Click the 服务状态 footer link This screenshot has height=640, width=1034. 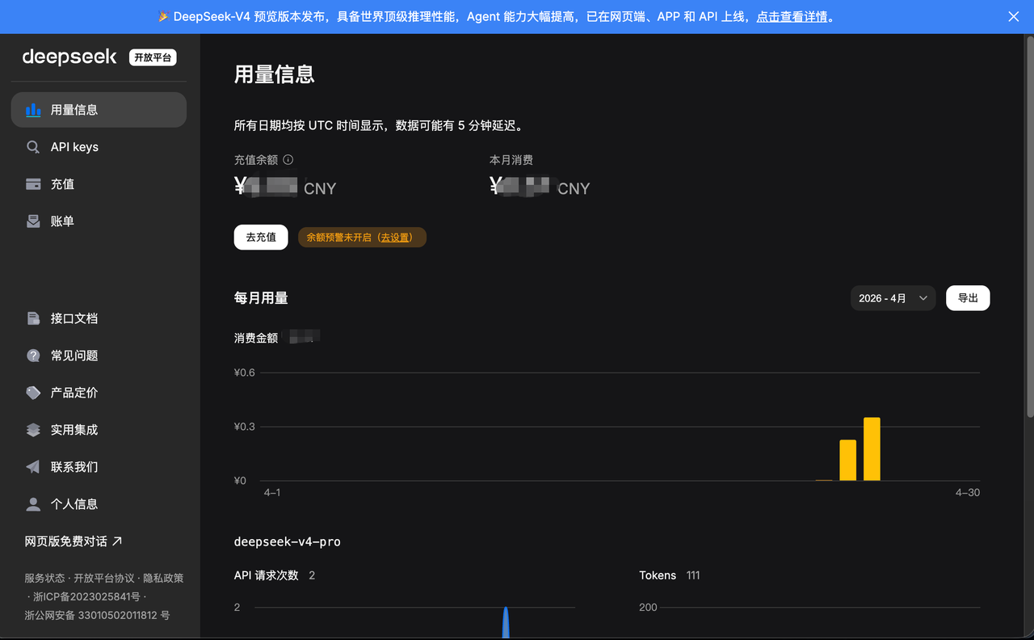44,578
